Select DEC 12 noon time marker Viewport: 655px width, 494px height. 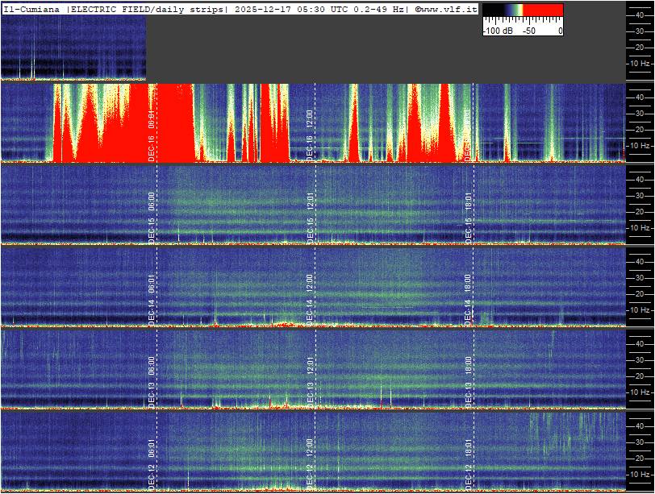pos(310,463)
